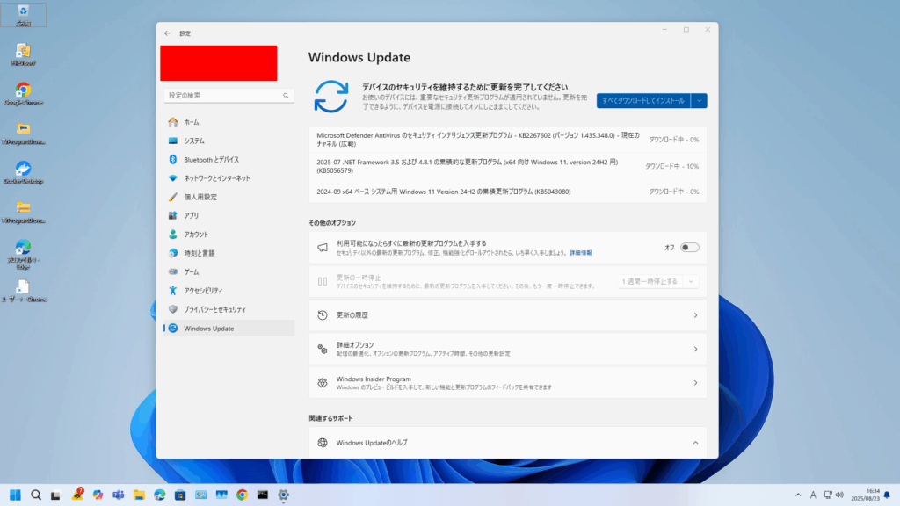Click the 設定の検索 search box
The height and width of the screenshot is (506, 900).
coord(229,95)
